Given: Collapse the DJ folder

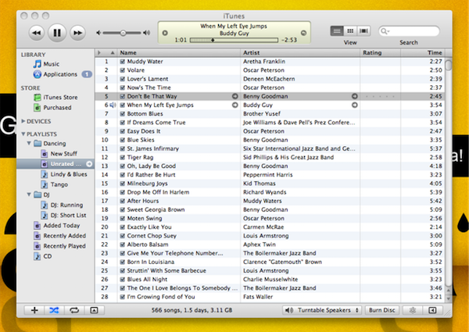Looking at the screenshot, I should [x=29, y=195].
